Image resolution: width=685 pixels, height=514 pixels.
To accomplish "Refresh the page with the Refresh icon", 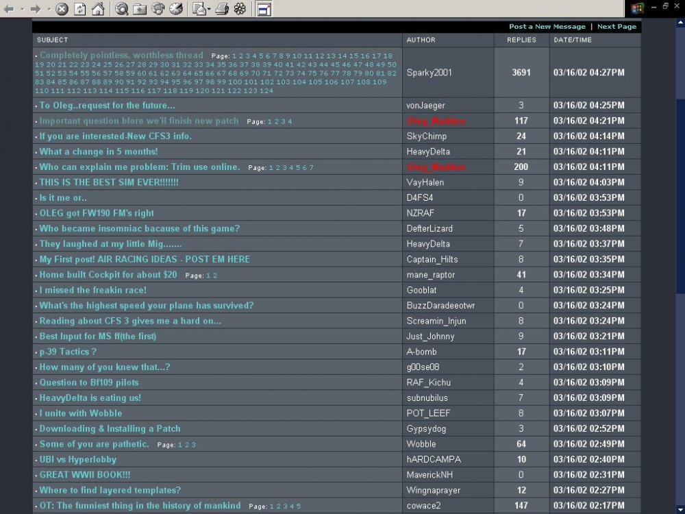I will click(79, 9).
